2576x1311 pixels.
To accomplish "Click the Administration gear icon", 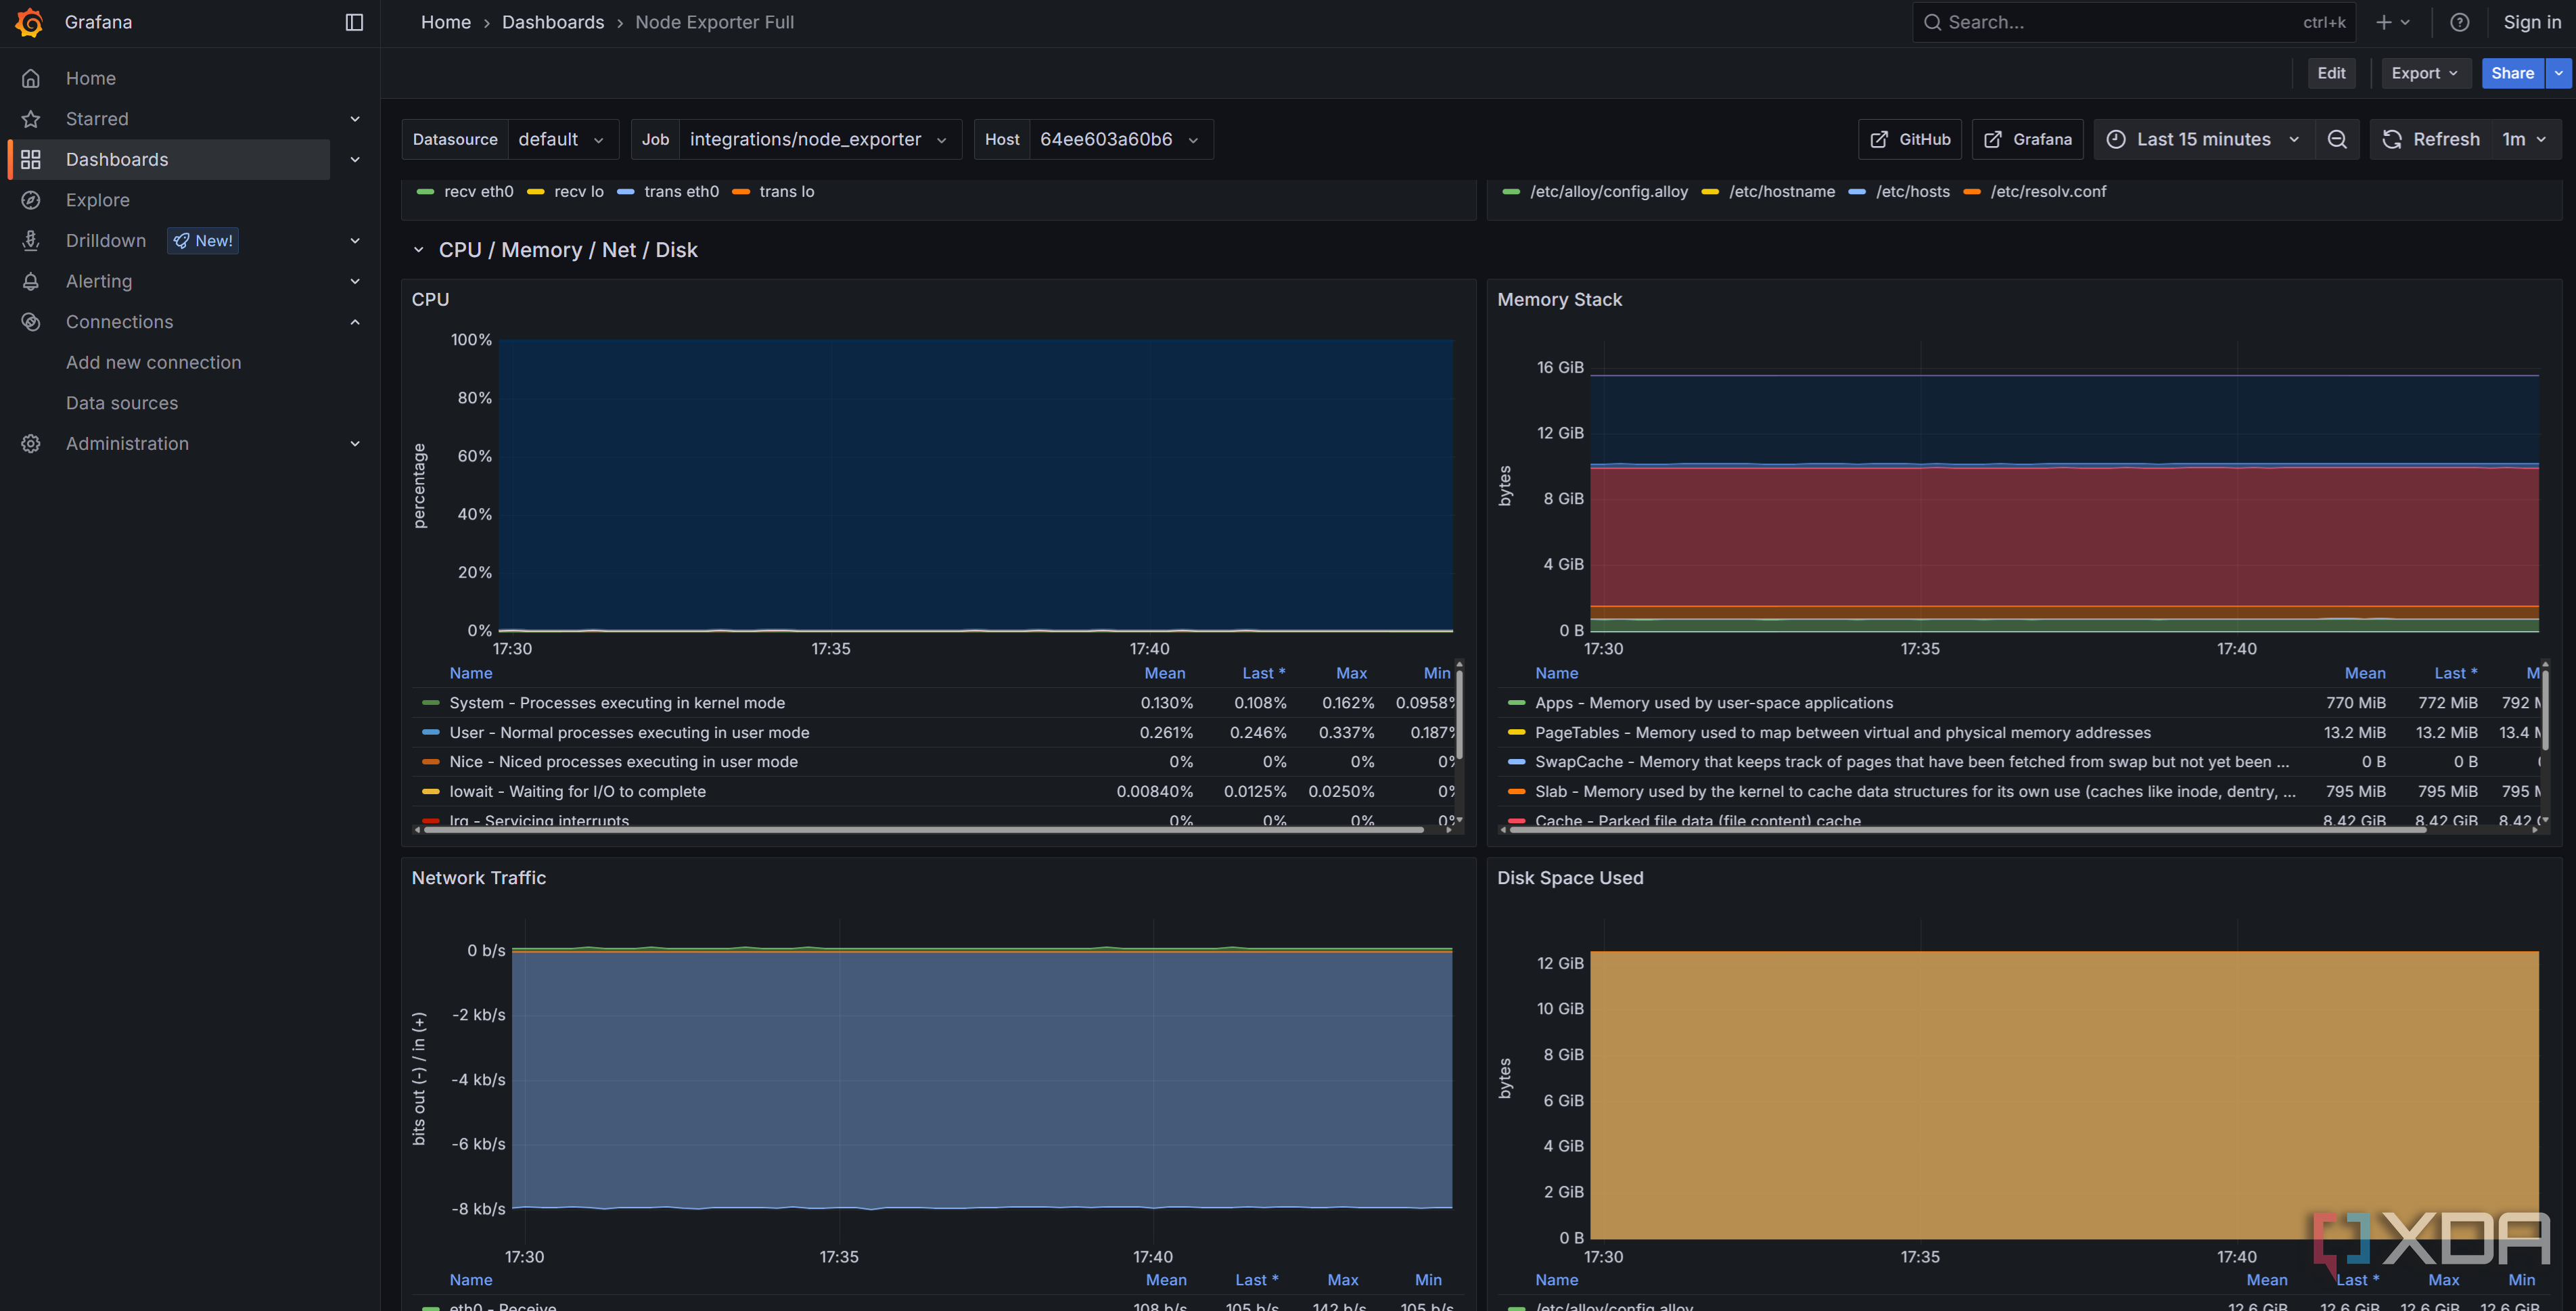I will [31, 444].
